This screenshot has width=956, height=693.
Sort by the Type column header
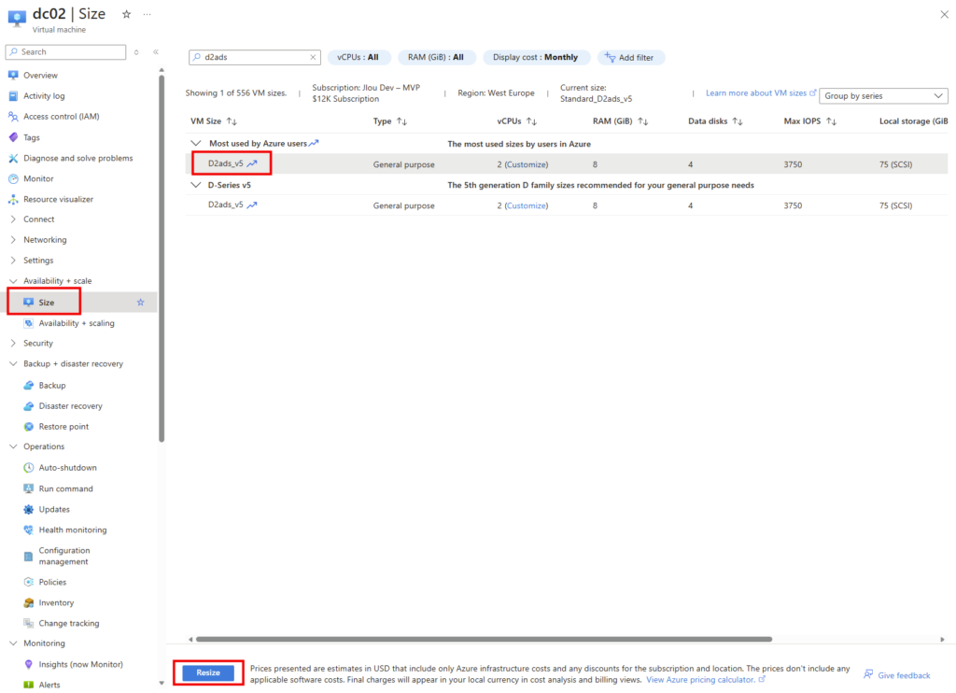pyautogui.click(x=389, y=121)
